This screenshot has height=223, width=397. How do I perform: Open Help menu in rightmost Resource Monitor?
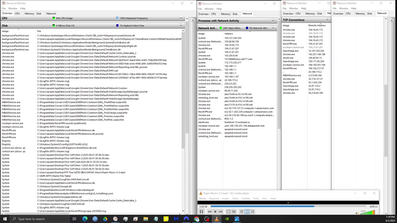pyautogui.click(x=354, y=8)
